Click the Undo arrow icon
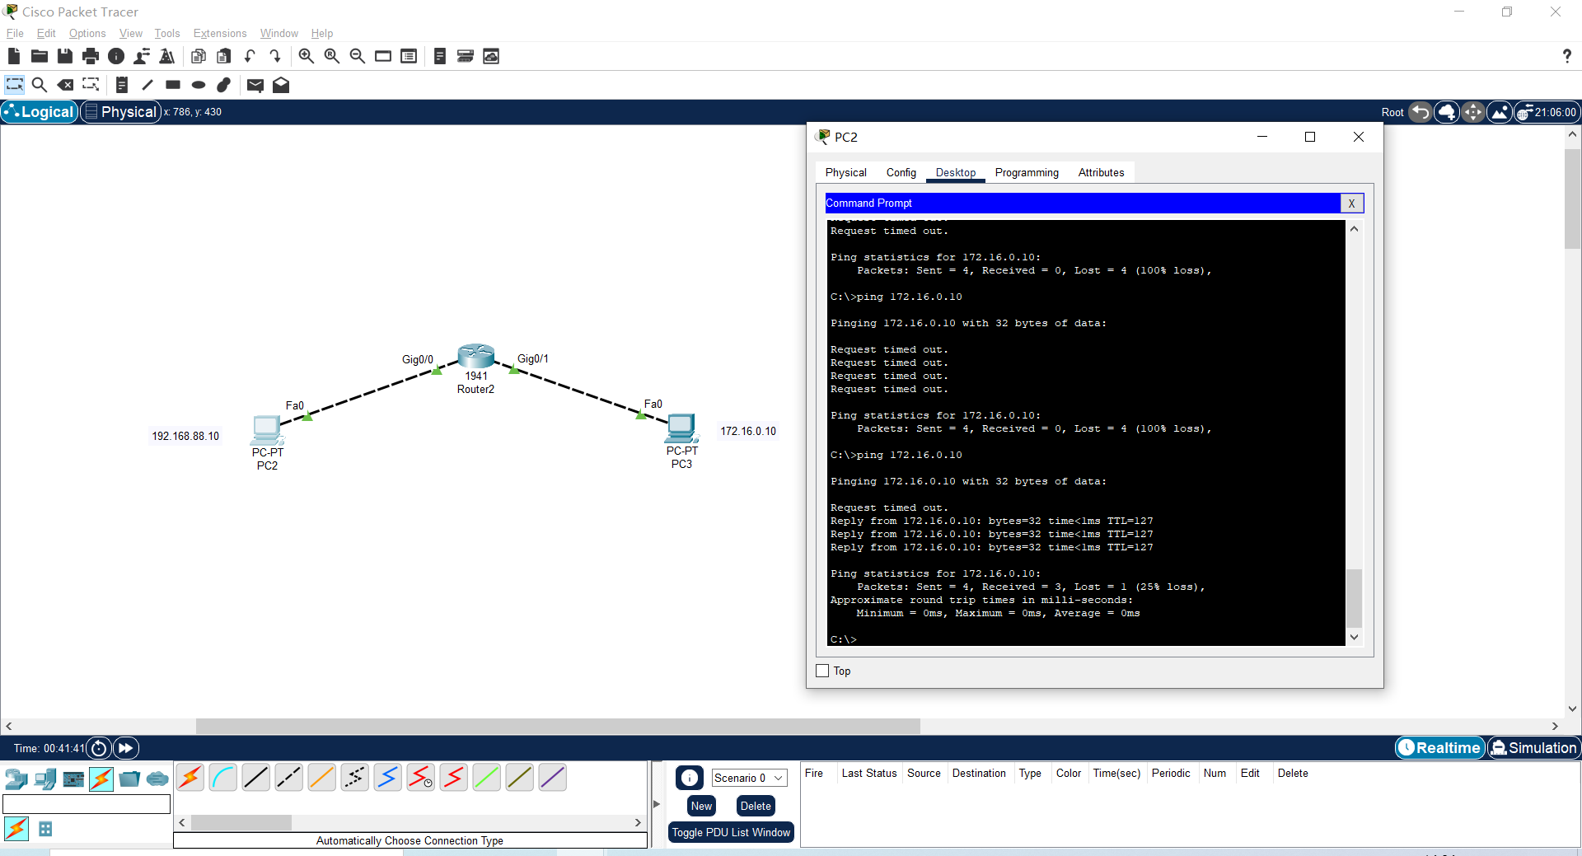 tap(250, 56)
